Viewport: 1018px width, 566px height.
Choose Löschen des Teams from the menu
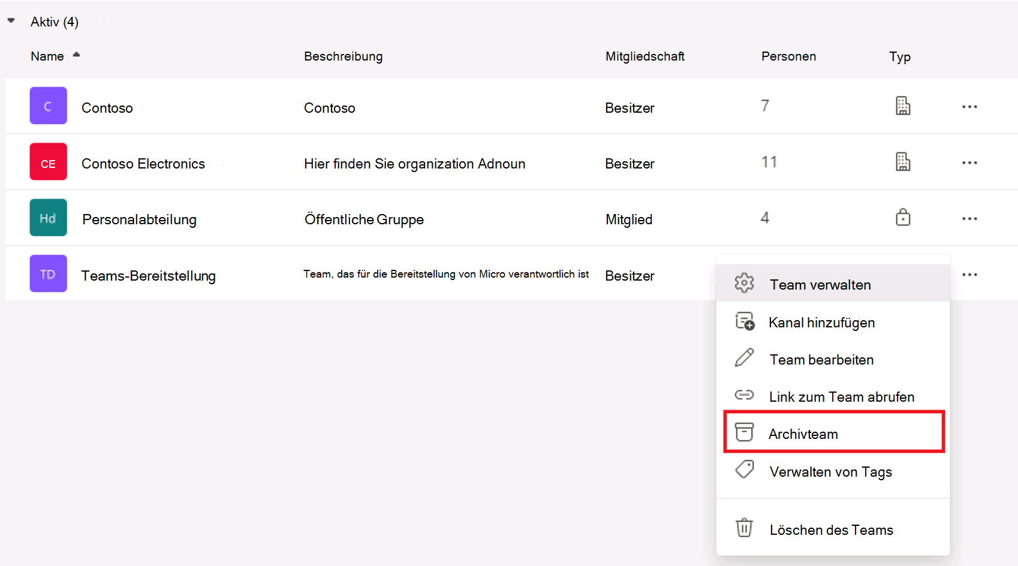tap(833, 529)
